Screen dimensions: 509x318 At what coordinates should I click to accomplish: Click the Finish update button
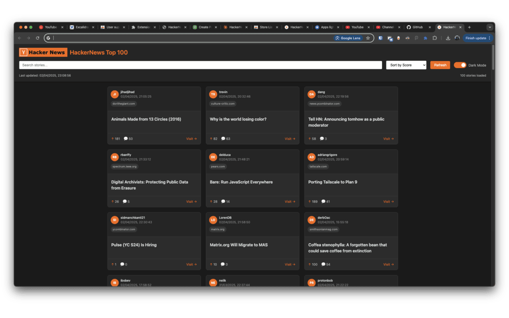tap(478, 38)
